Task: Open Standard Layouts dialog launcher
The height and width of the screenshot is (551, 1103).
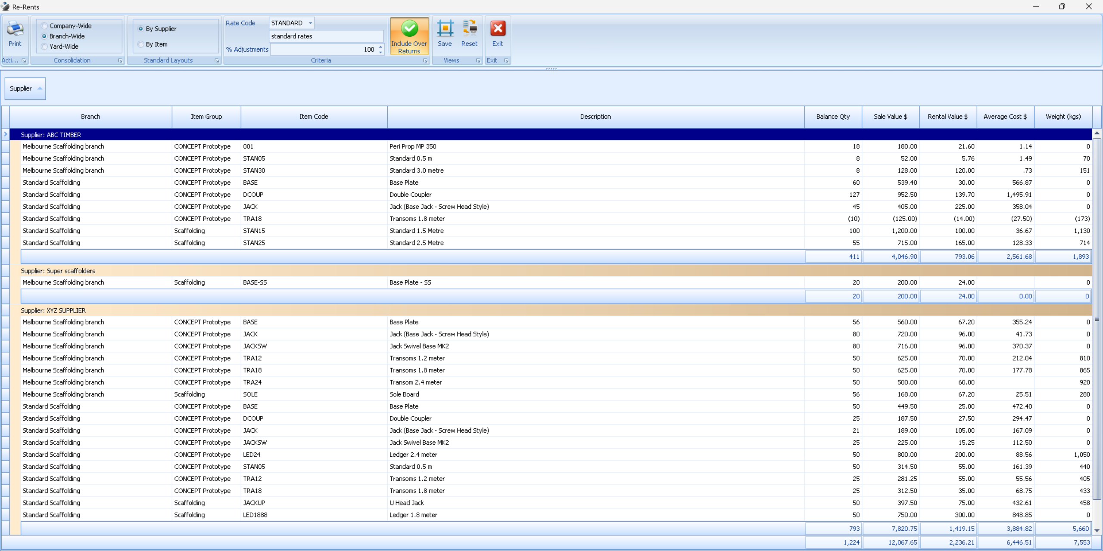Action: [x=217, y=61]
